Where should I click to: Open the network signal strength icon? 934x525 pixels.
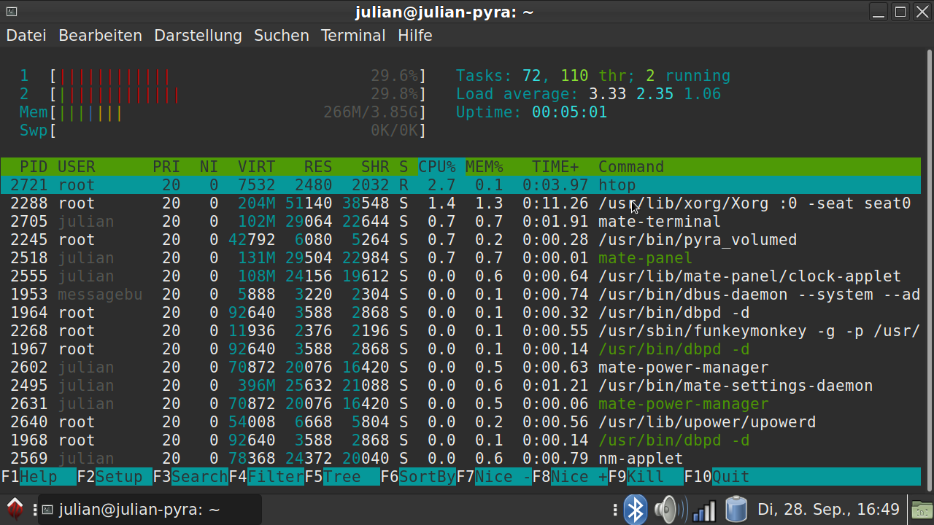[703, 510]
